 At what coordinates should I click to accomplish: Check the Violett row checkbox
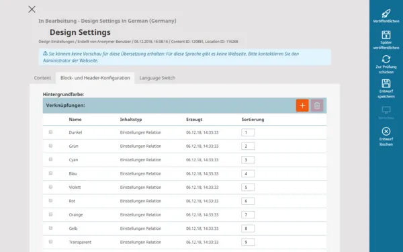[50, 187]
